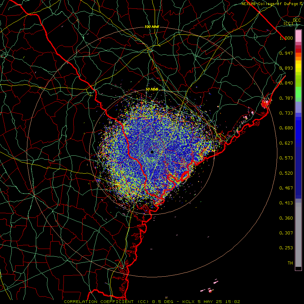Click the 0.787 scale value

pos(286,98)
